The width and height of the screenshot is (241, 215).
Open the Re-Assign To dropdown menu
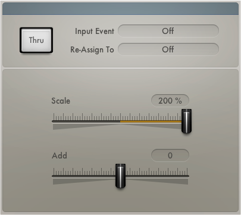coord(168,49)
